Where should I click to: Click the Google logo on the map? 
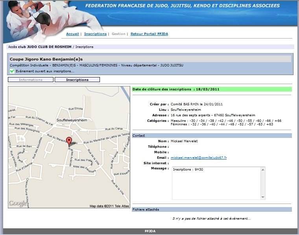click(18, 203)
